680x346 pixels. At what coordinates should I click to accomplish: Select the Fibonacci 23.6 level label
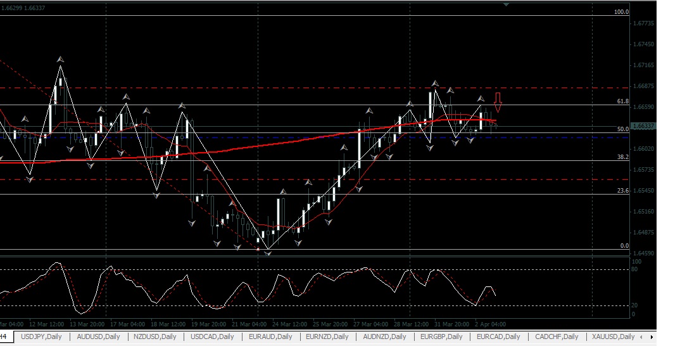point(623,191)
